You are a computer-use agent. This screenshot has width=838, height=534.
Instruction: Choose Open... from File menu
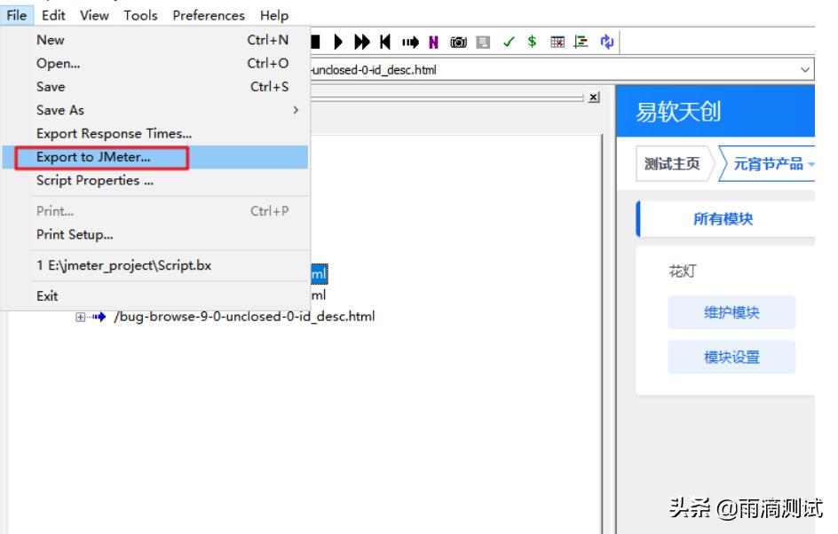click(x=155, y=64)
